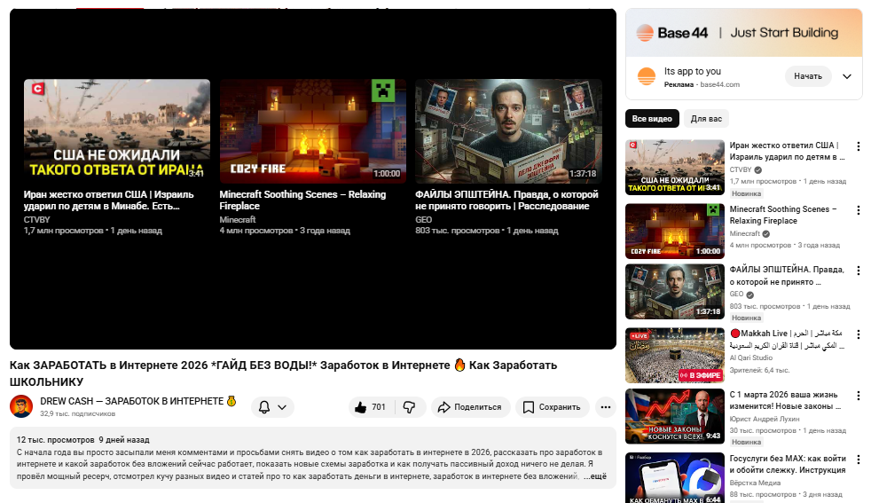Open end-screen title Иран жестко ответил США
Screen dimensions: 871x503
[109, 200]
